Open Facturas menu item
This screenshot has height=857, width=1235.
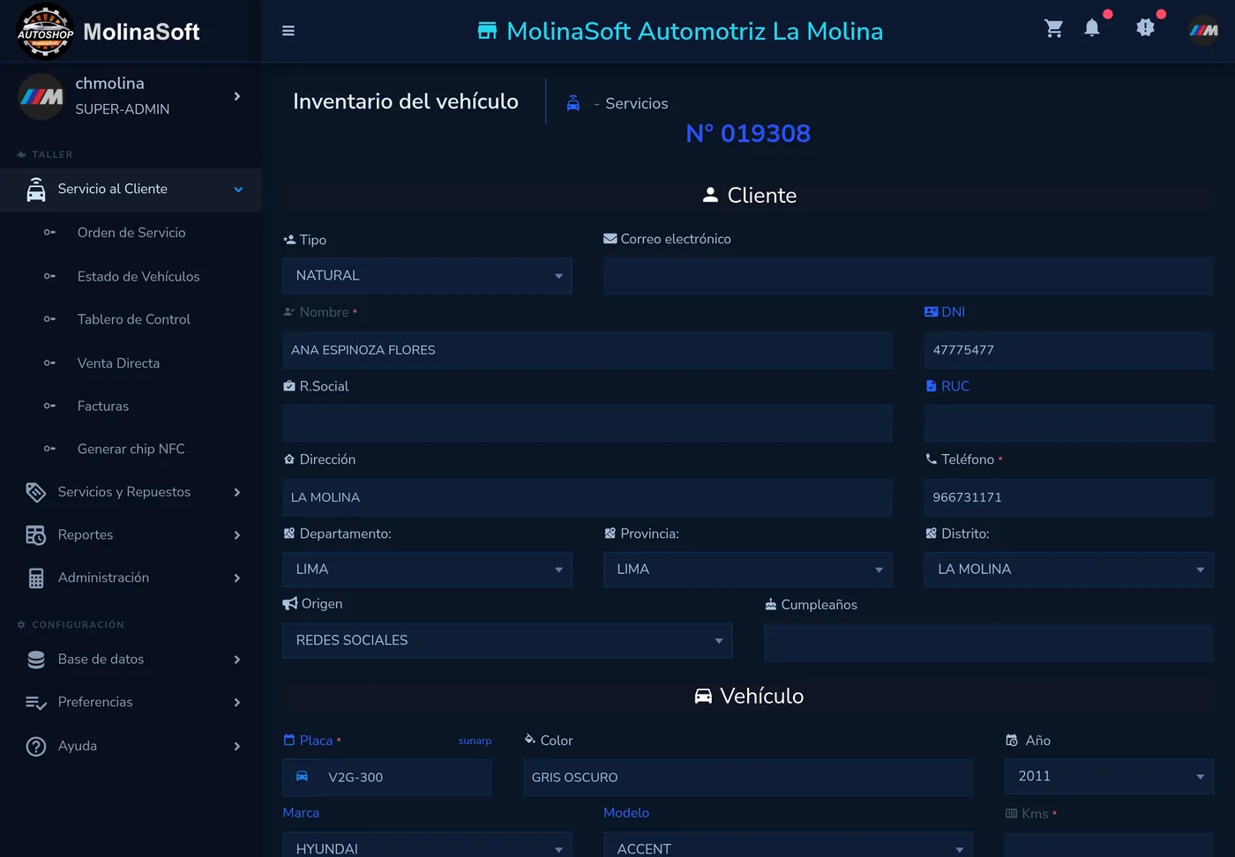point(103,406)
